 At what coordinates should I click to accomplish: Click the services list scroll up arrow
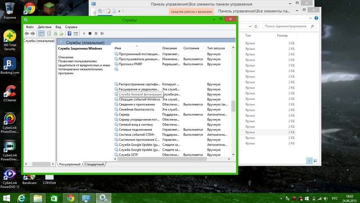233,47
